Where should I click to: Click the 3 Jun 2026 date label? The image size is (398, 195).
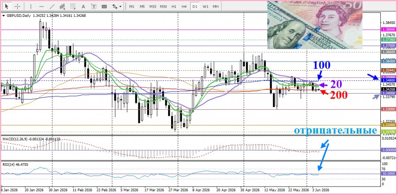tap(320, 190)
